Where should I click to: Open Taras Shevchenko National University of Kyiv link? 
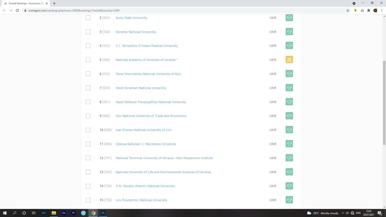148,74
